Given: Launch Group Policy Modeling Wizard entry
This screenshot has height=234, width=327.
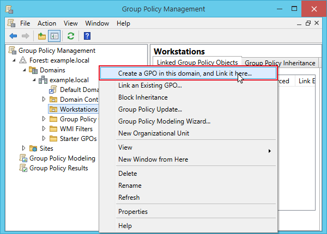Looking at the screenshot, I should point(189,121).
